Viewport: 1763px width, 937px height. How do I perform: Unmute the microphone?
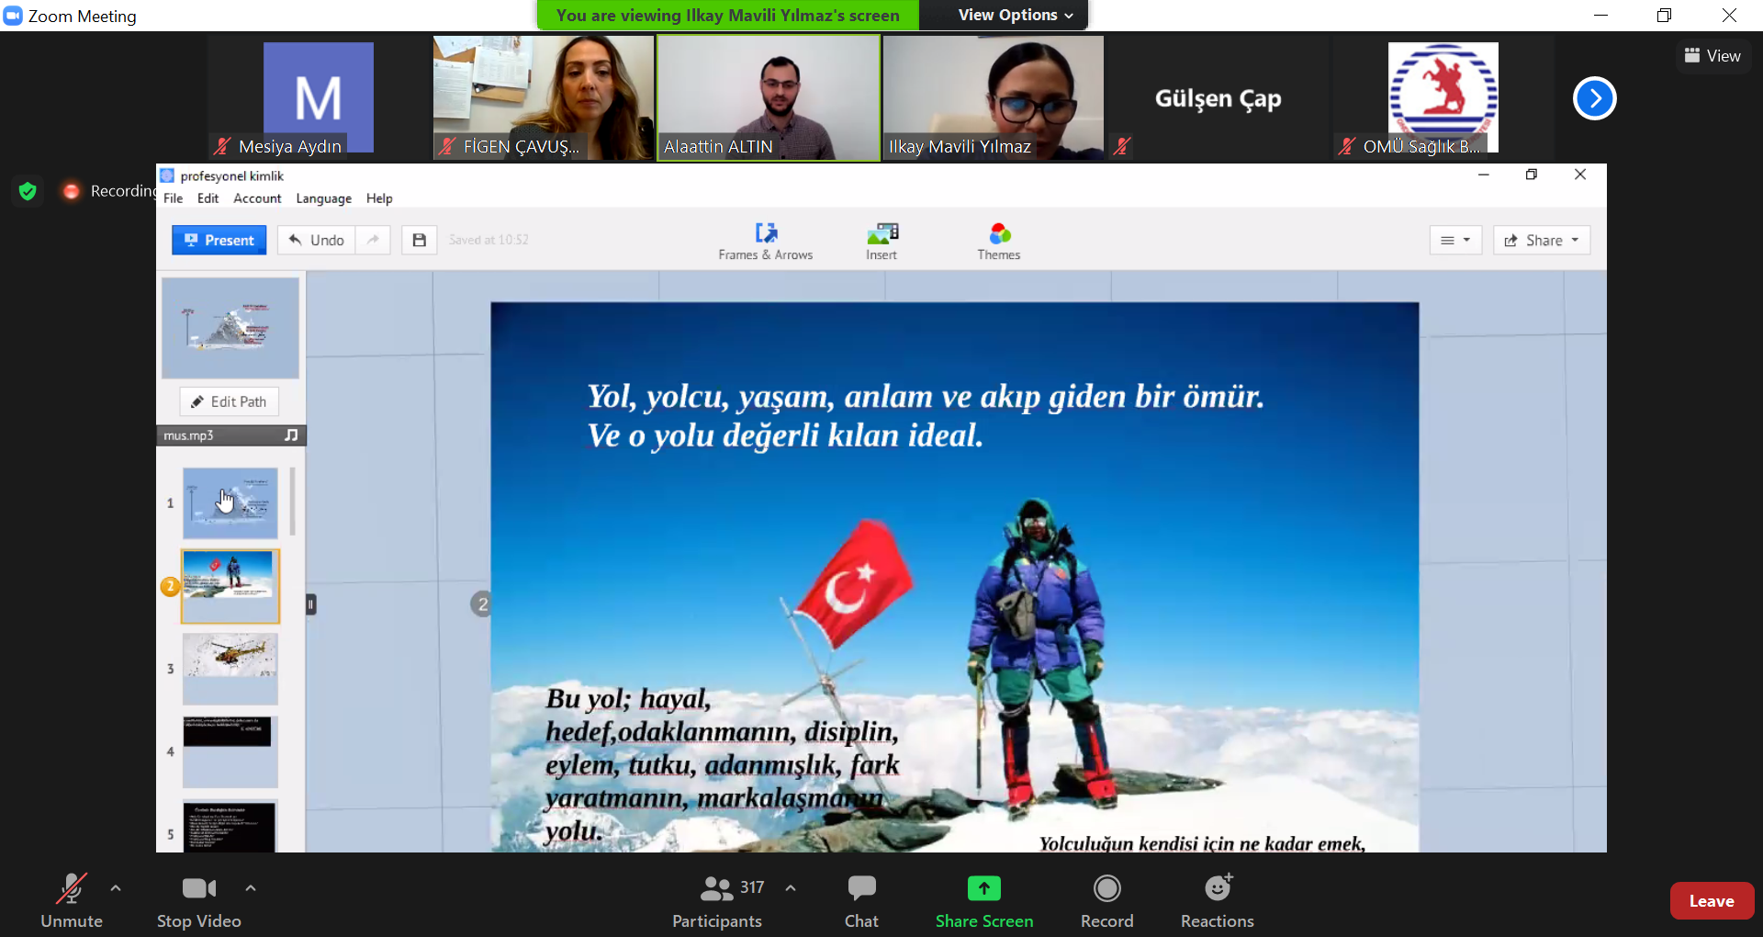72,900
